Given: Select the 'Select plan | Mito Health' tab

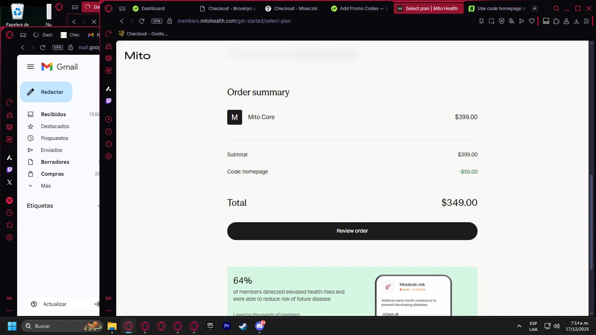Looking at the screenshot, I should 428,8.
